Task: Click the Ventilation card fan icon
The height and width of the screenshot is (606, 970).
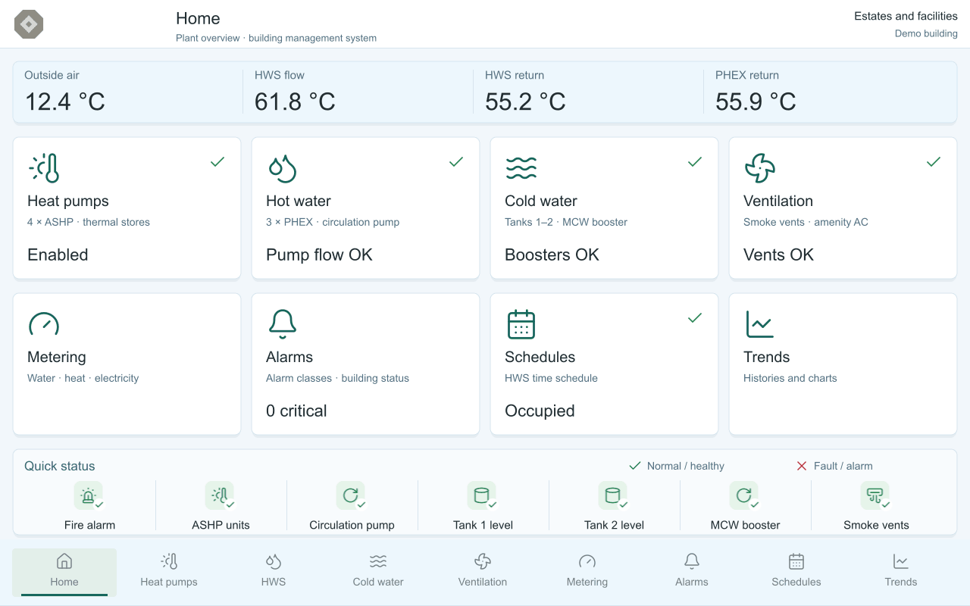Action: 759,168
